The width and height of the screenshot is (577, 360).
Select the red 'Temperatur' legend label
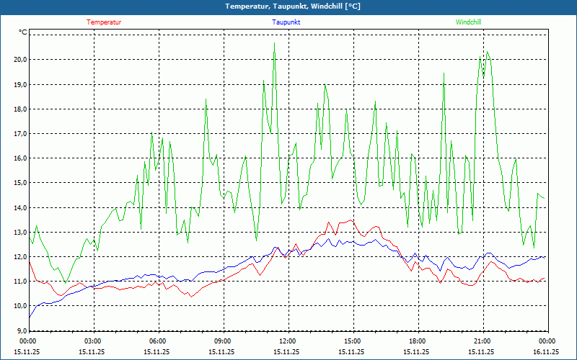(x=104, y=22)
